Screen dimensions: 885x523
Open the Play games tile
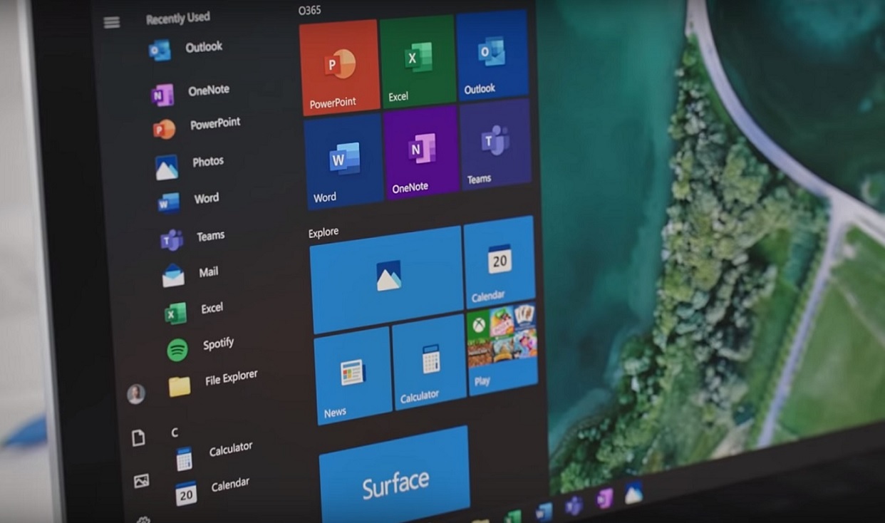tap(502, 349)
